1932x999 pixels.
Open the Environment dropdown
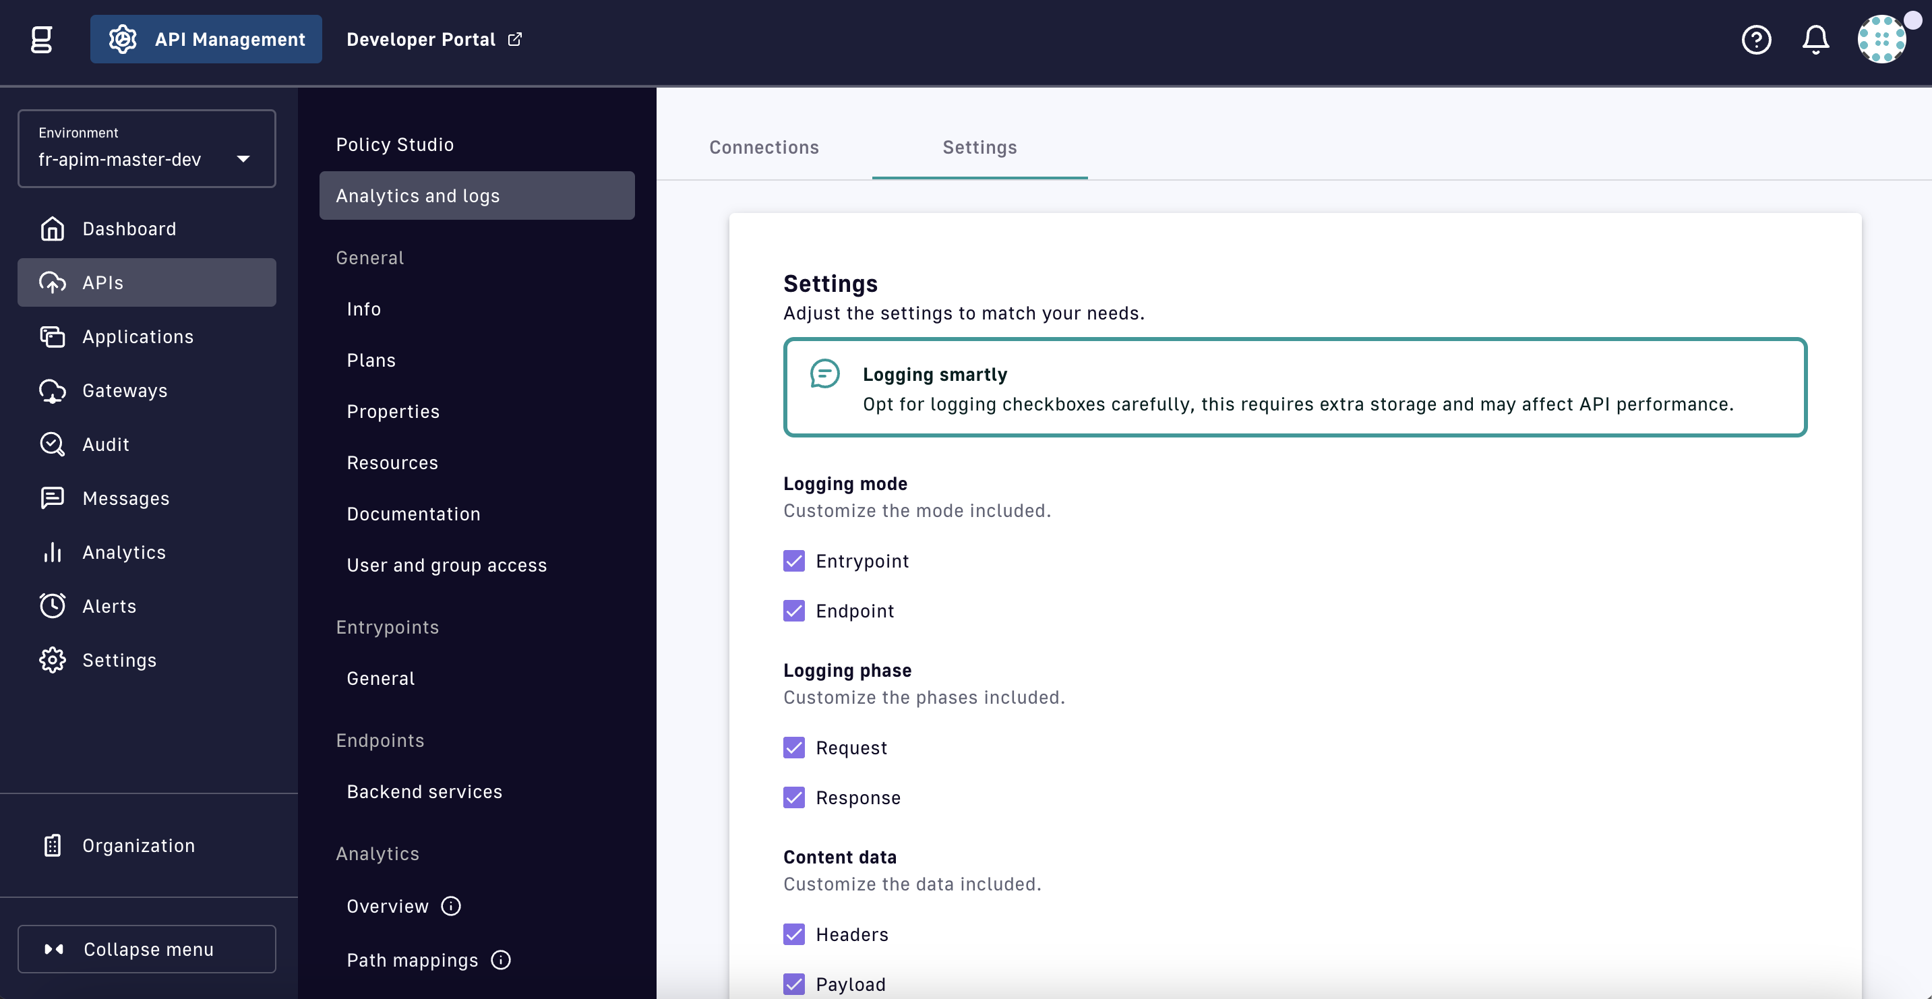tap(146, 148)
